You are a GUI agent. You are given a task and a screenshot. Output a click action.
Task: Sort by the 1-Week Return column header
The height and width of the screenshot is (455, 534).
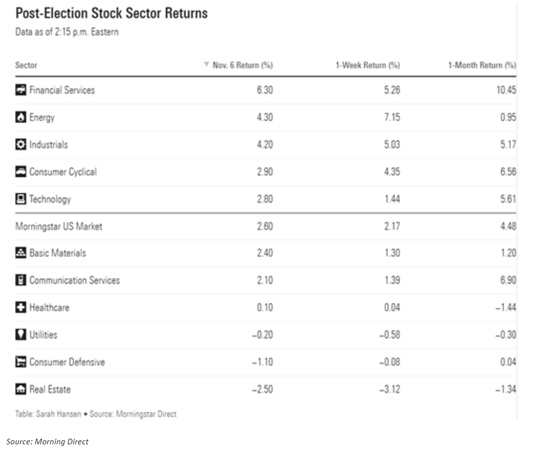point(367,65)
